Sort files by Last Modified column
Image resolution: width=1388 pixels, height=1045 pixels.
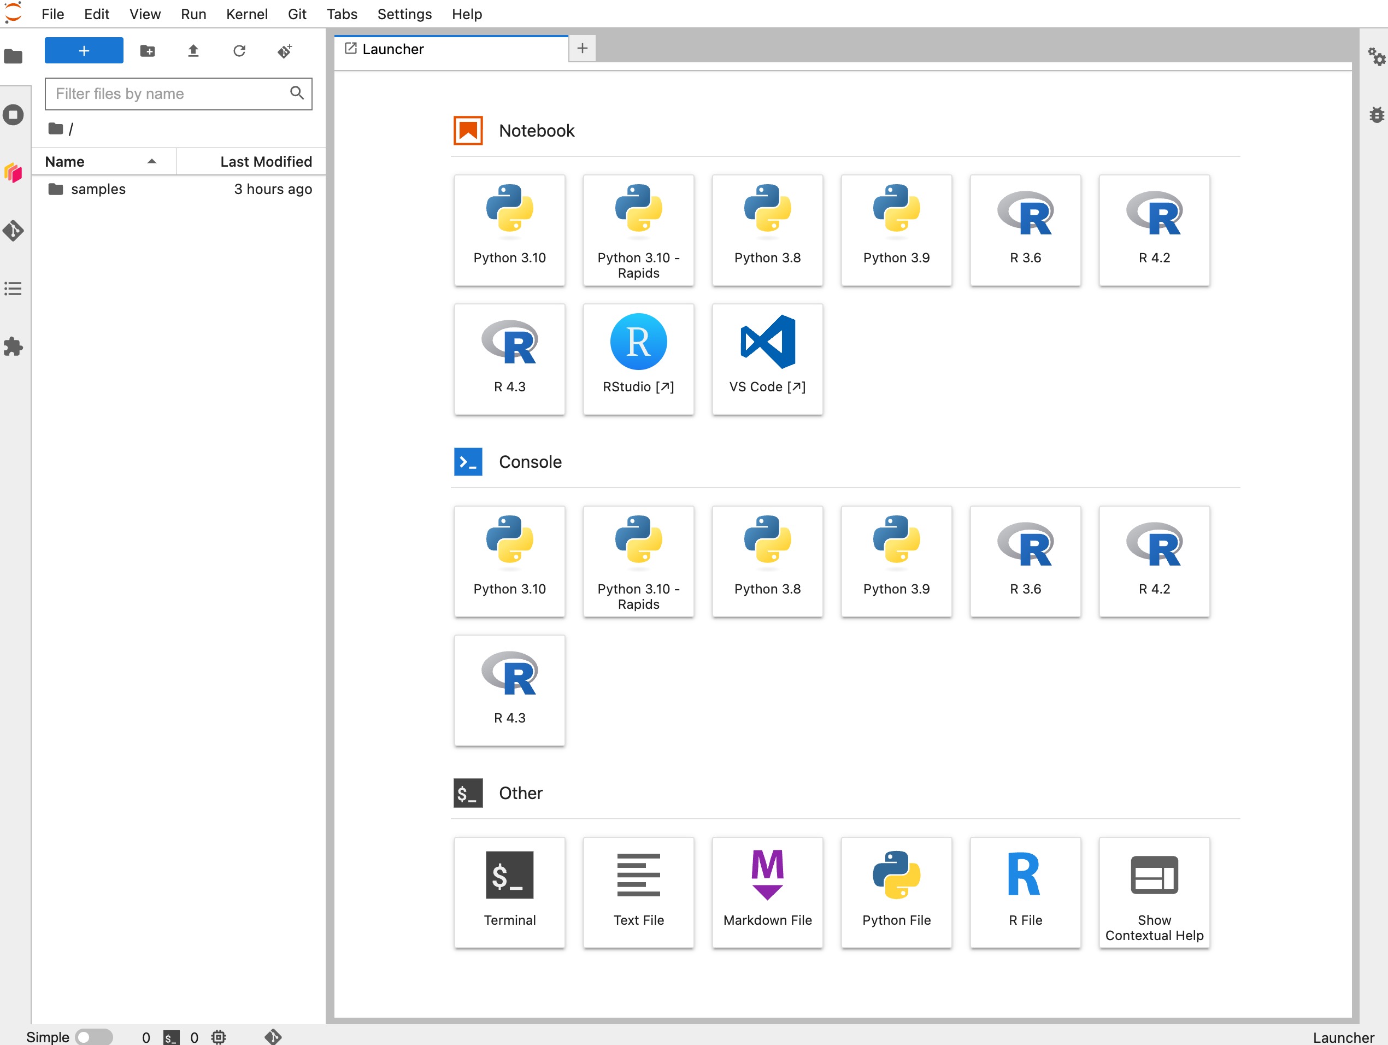[x=266, y=161]
